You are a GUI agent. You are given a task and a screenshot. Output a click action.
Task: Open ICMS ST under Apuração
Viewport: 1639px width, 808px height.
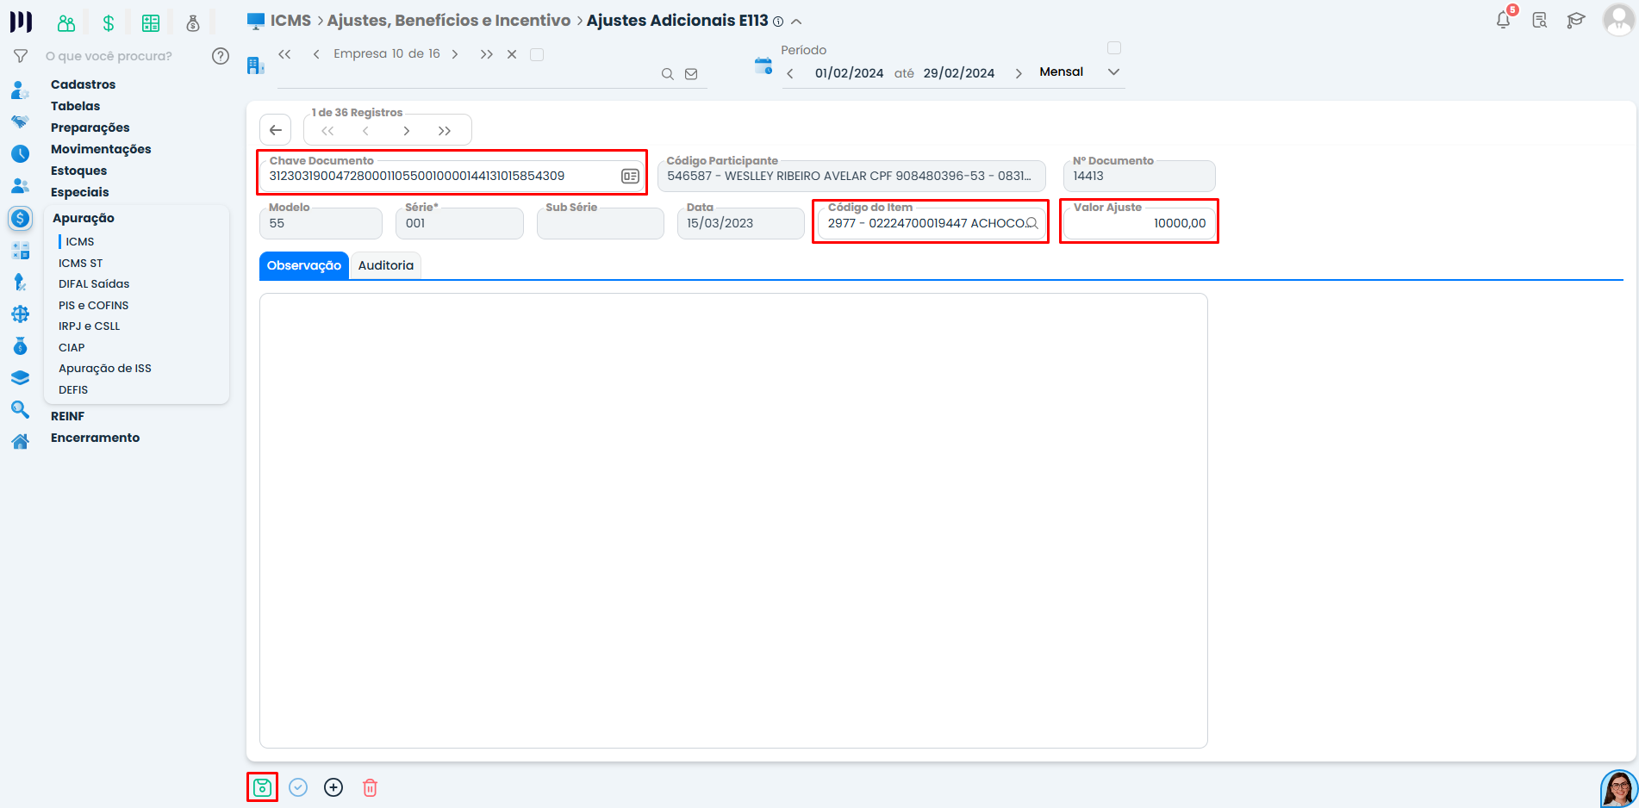pyautogui.click(x=80, y=263)
